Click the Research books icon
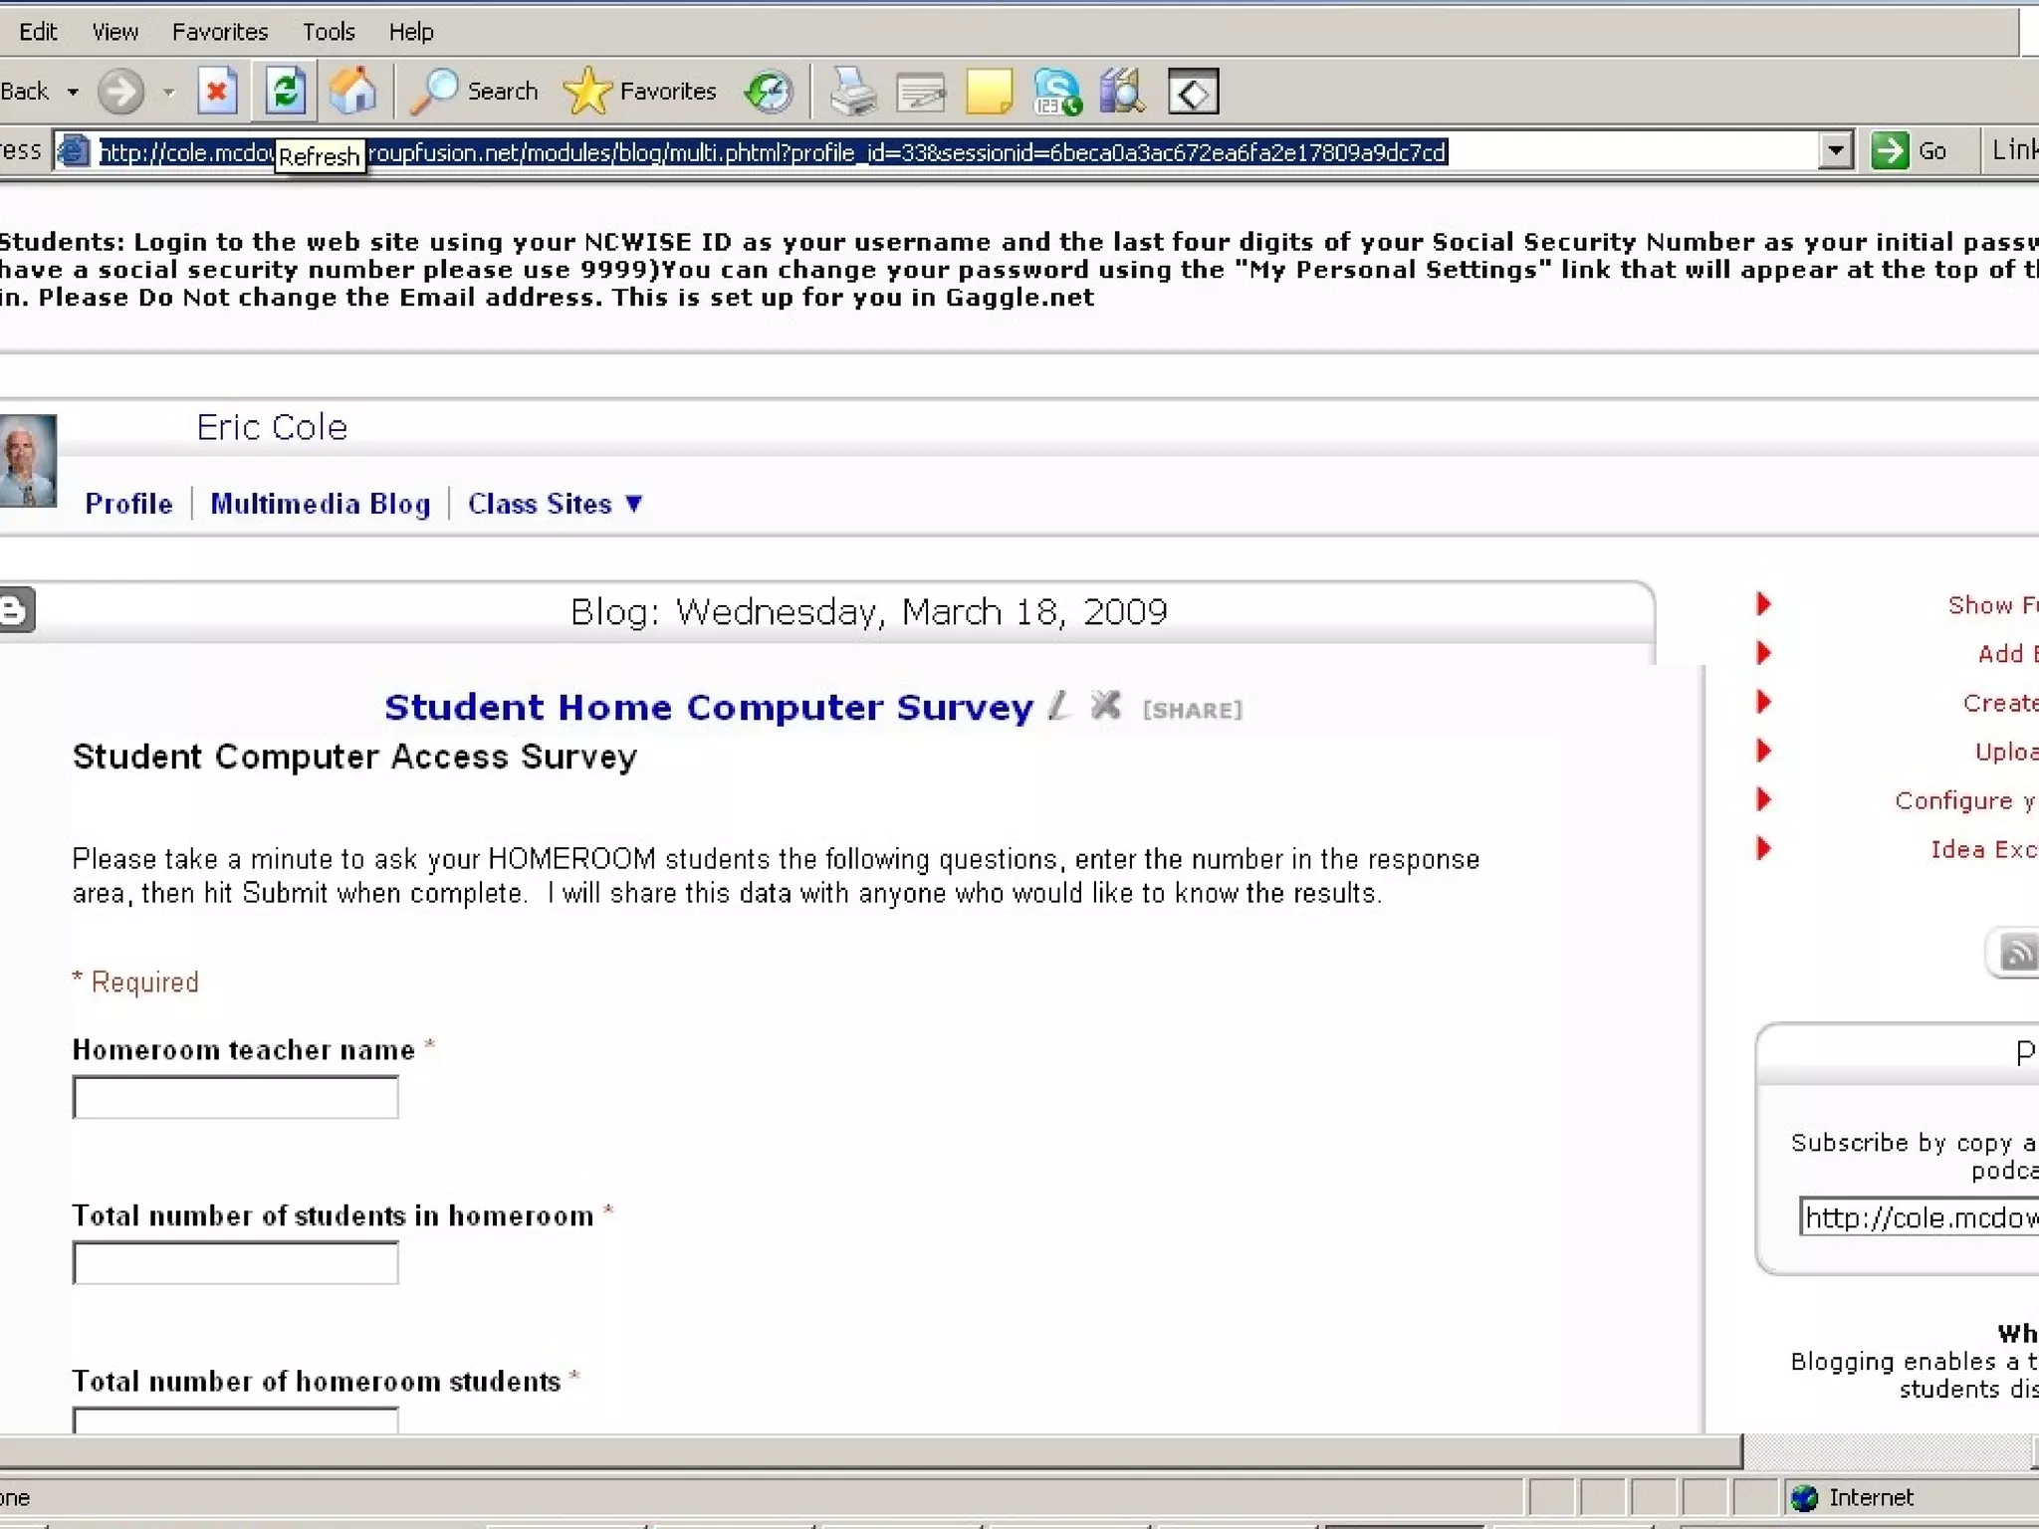 (x=1123, y=92)
